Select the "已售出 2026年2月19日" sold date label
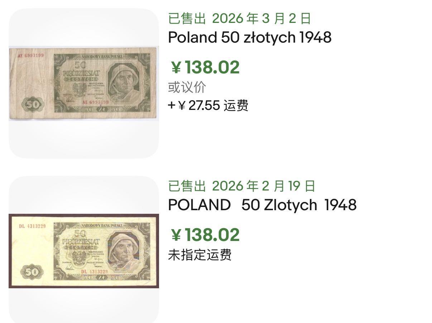 242,186
